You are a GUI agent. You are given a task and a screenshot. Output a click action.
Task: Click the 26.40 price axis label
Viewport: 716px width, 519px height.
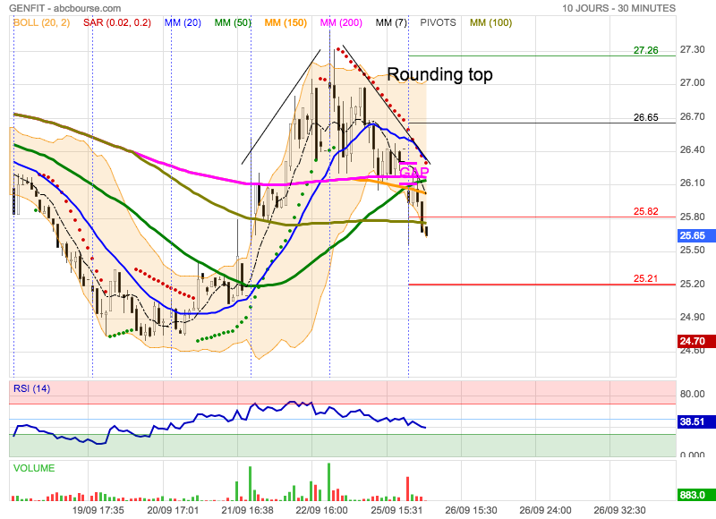(x=693, y=149)
